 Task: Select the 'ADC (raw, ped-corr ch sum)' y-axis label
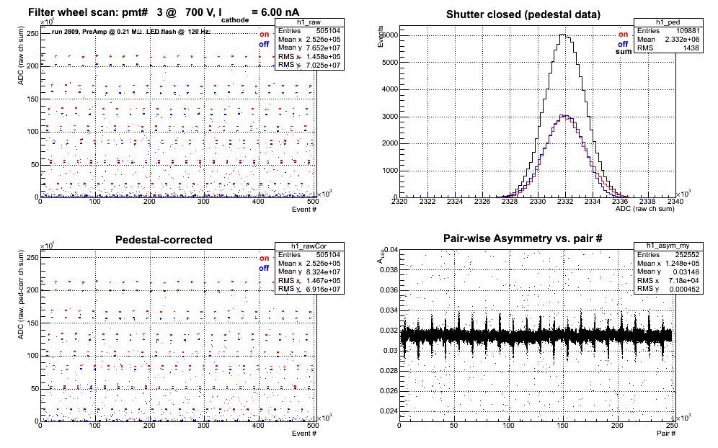pos(21,295)
